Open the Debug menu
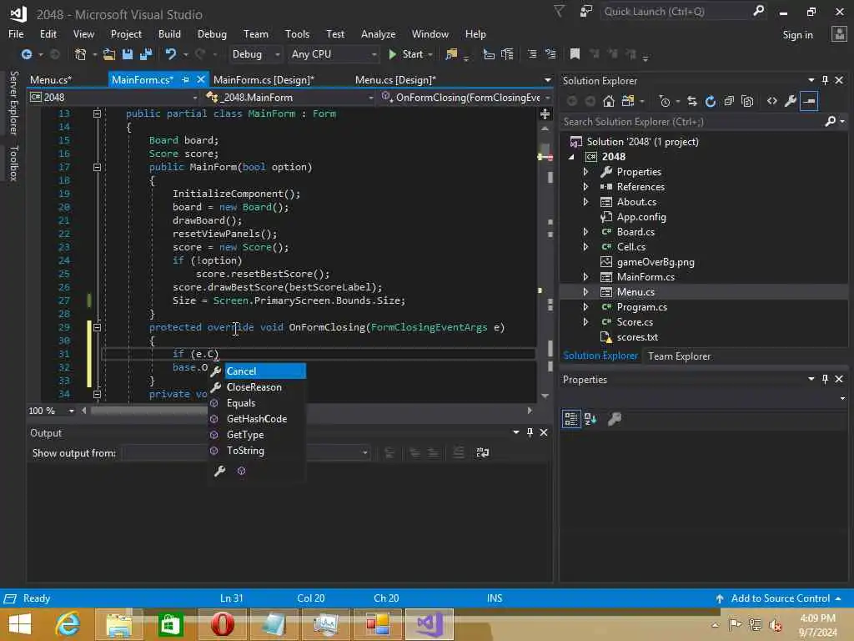Image resolution: width=854 pixels, height=641 pixels. pos(212,33)
